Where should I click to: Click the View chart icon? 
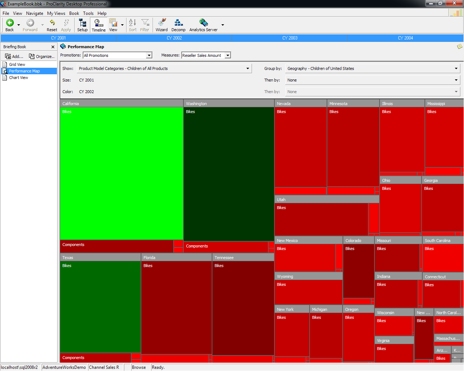coord(113,23)
